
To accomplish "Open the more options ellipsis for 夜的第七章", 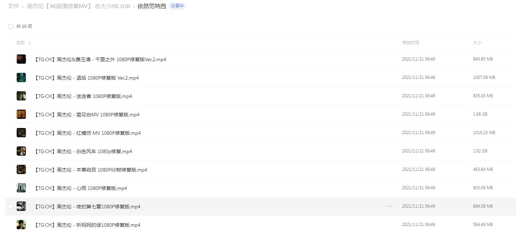I will pos(389,206).
